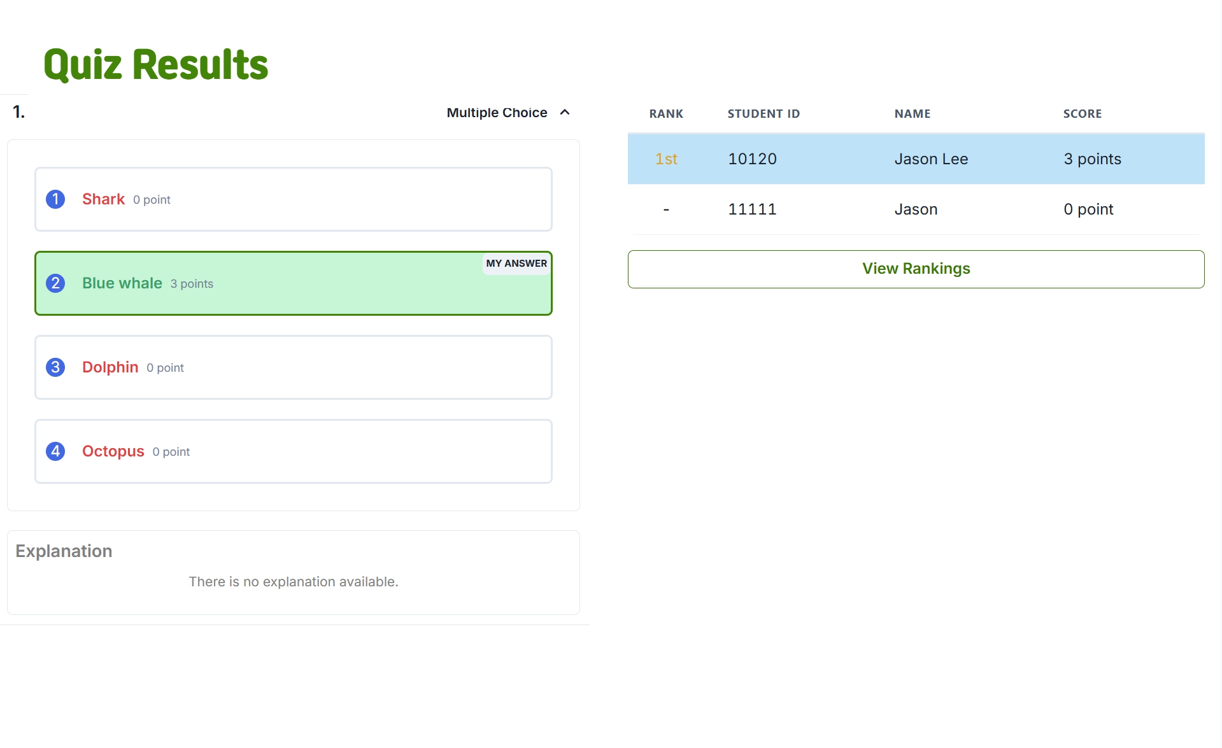The height and width of the screenshot is (748, 1222).
Task: Select the Jason row with ID 11111
Action: (916, 209)
